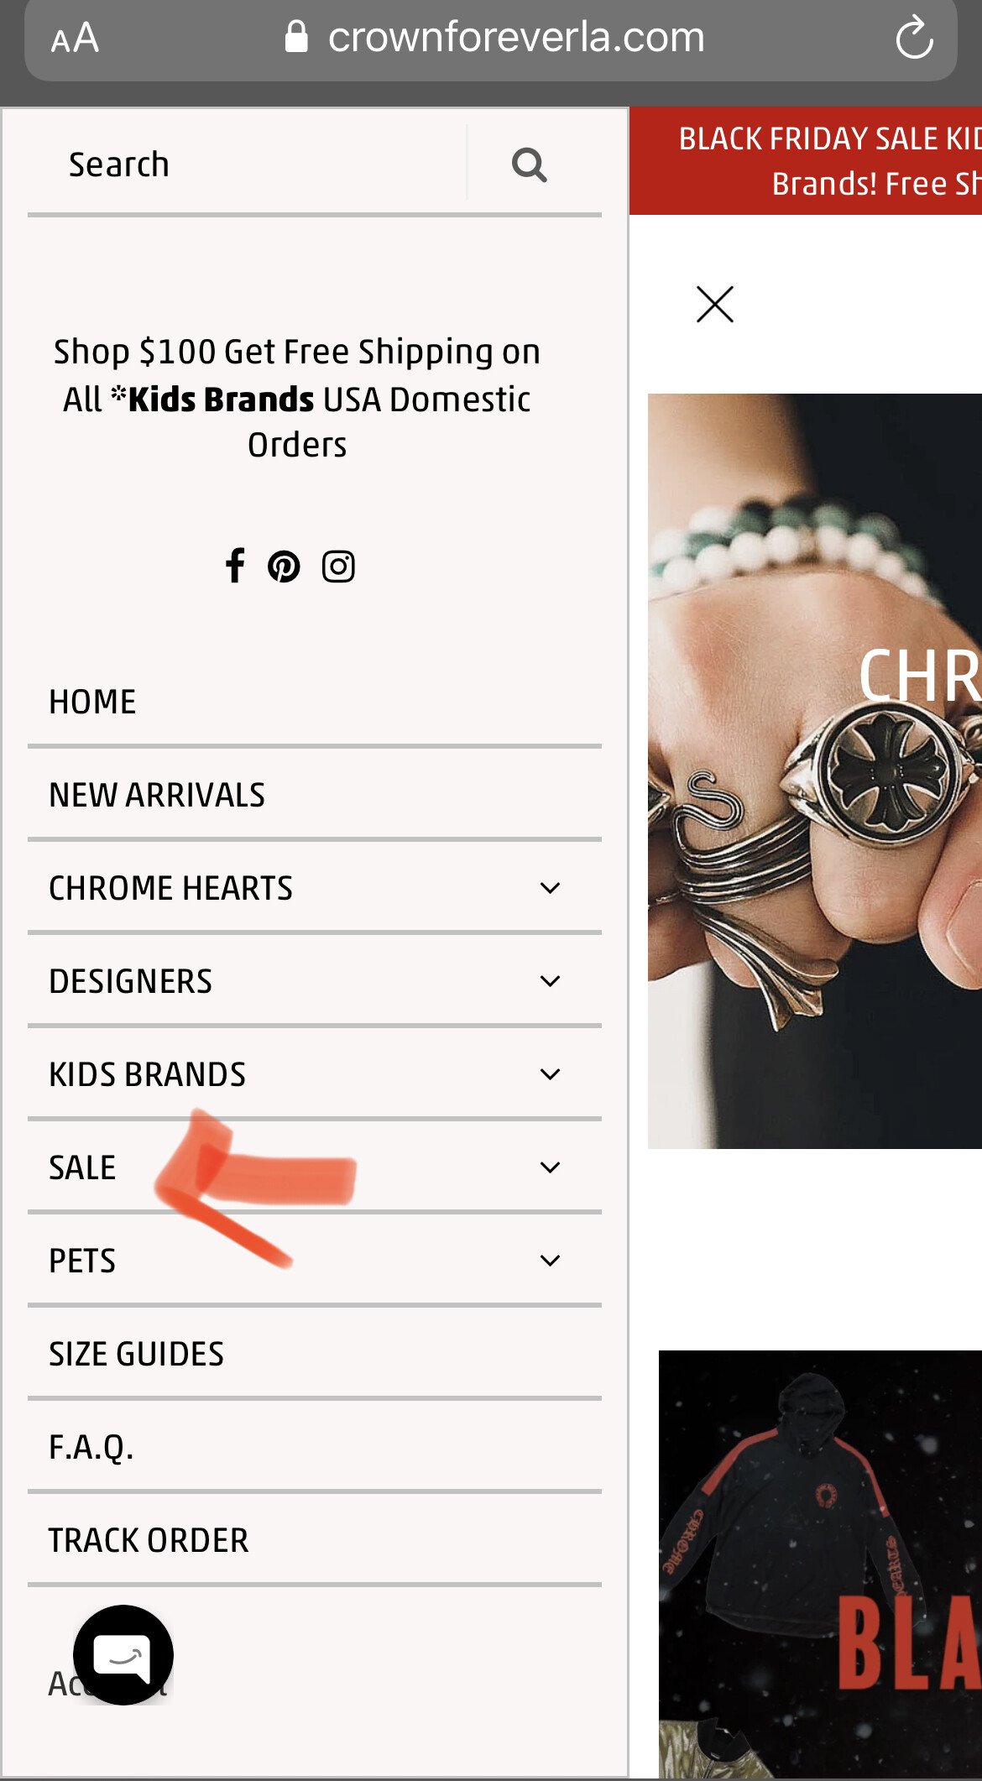
Task: Reload the page in Safari
Action: [x=914, y=38]
